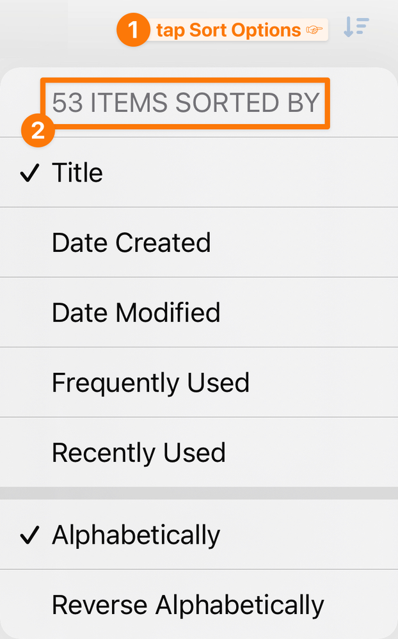The image size is (398, 639).
Task: Click the pointing hand symbol after Sort Options
Action: coord(314,31)
